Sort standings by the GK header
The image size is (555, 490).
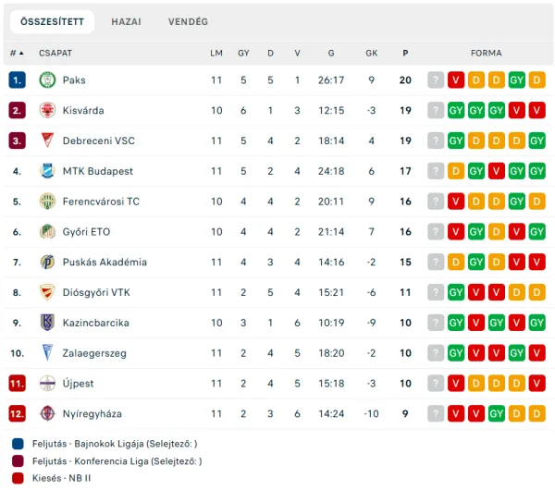click(x=371, y=54)
